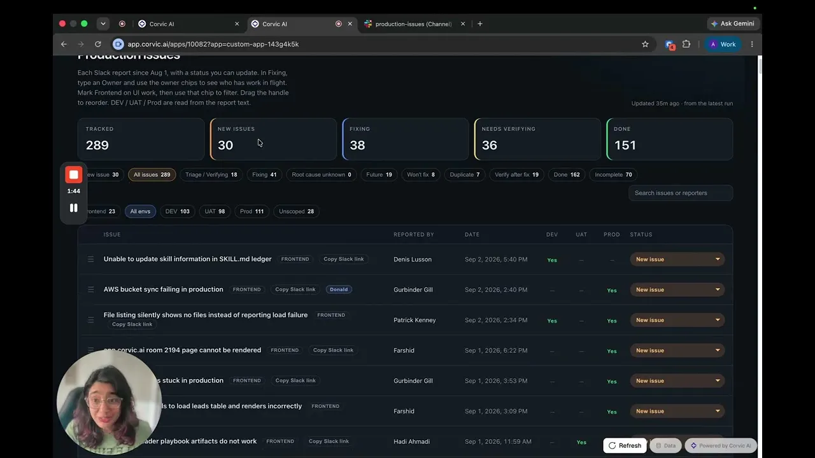Viewport: 815px width, 458px height.
Task: Filter by UAT 98 environment chip
Action: (215, 211)
